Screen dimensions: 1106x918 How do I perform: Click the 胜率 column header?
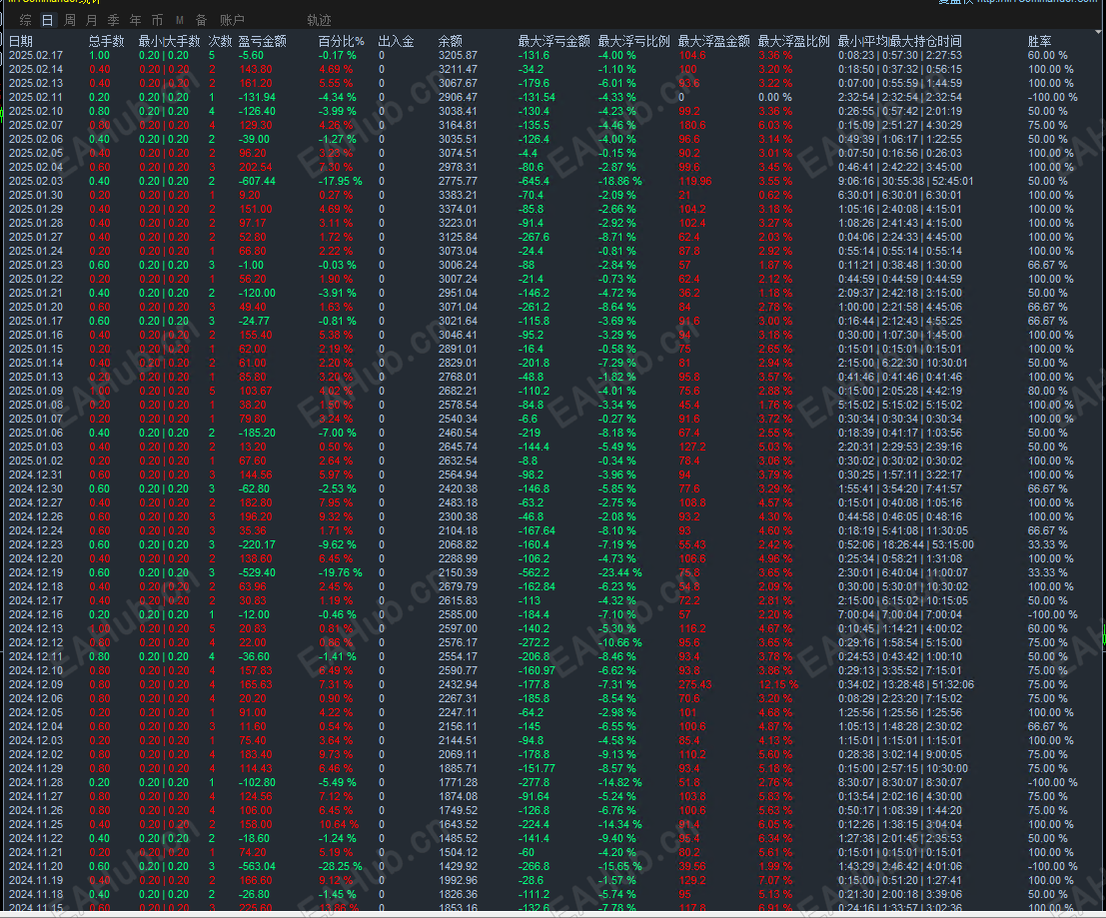1039,41
